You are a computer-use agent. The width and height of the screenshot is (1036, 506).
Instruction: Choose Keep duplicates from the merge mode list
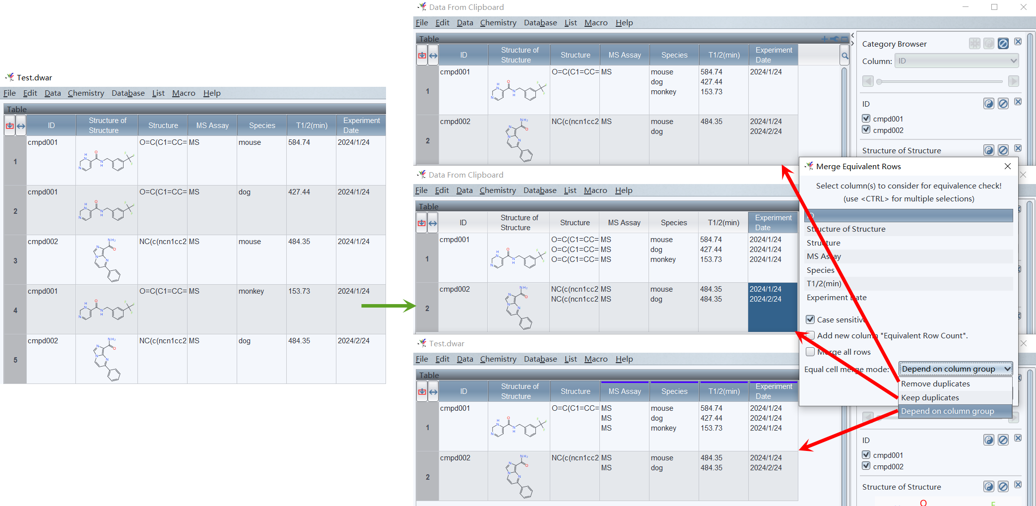click(x=930, y=397)
